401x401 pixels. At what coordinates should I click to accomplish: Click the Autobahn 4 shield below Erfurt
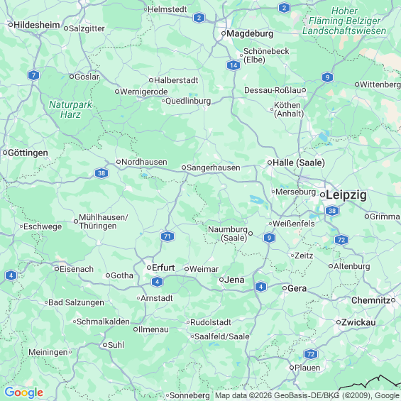(x=157, y=282)
